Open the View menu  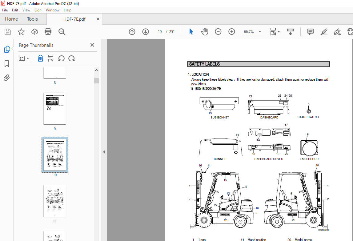coord(26,10)
